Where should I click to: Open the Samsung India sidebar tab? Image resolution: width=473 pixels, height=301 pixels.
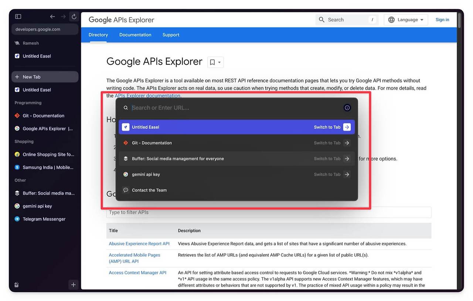45,167
